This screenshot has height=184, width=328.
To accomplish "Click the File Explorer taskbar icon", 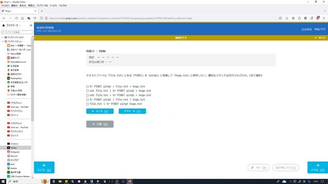I will point(60,181).
